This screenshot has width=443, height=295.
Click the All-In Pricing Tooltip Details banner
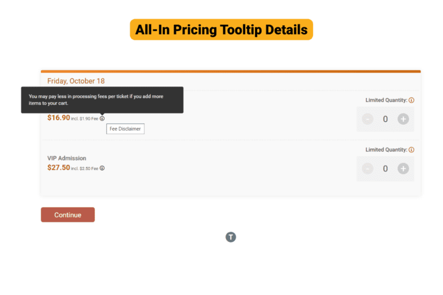pos(221,29)
